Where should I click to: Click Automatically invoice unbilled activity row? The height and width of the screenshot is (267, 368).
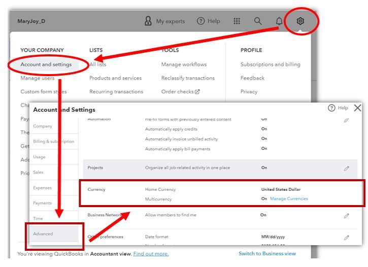point(181,139)
